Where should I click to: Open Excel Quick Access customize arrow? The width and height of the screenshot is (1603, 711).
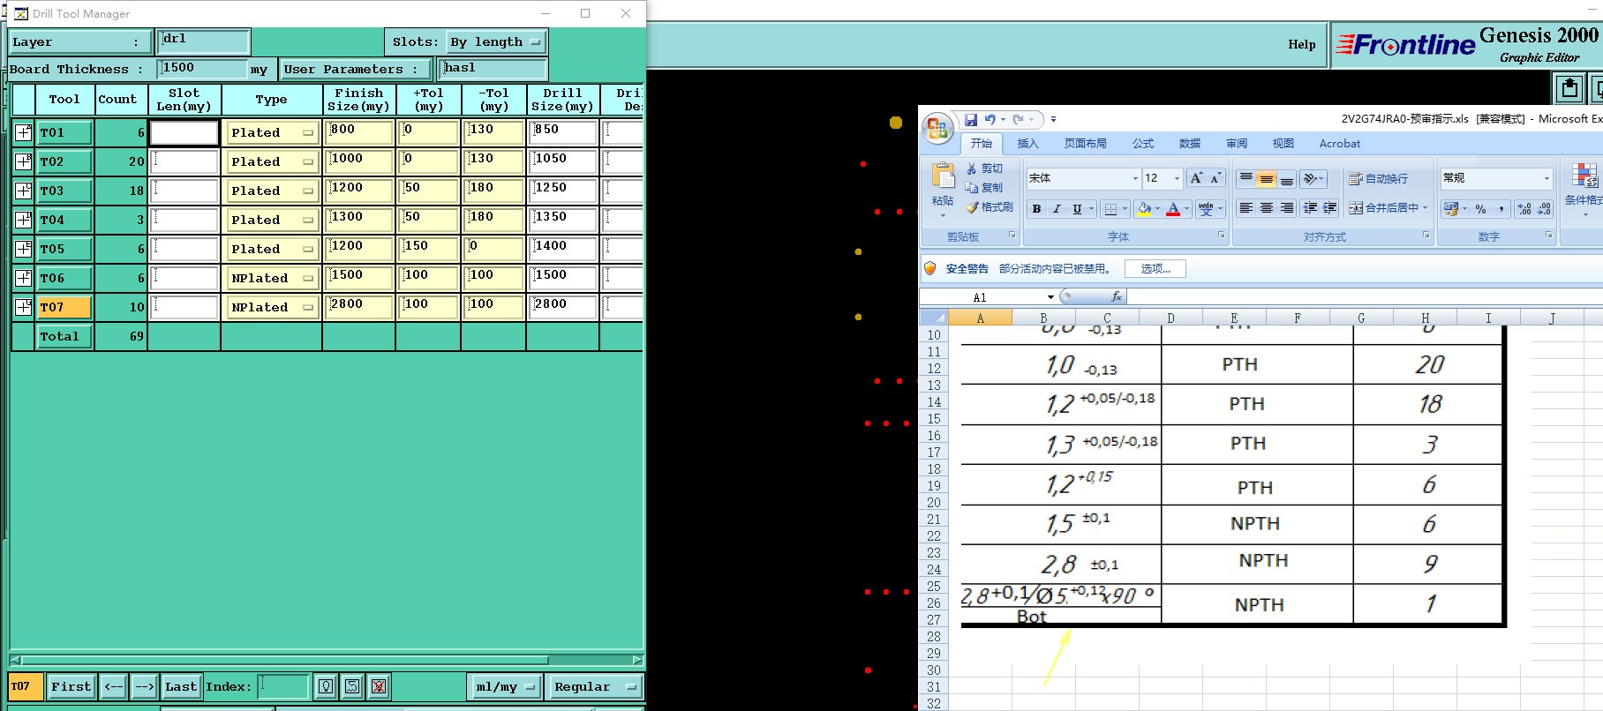coord(1053,119)
